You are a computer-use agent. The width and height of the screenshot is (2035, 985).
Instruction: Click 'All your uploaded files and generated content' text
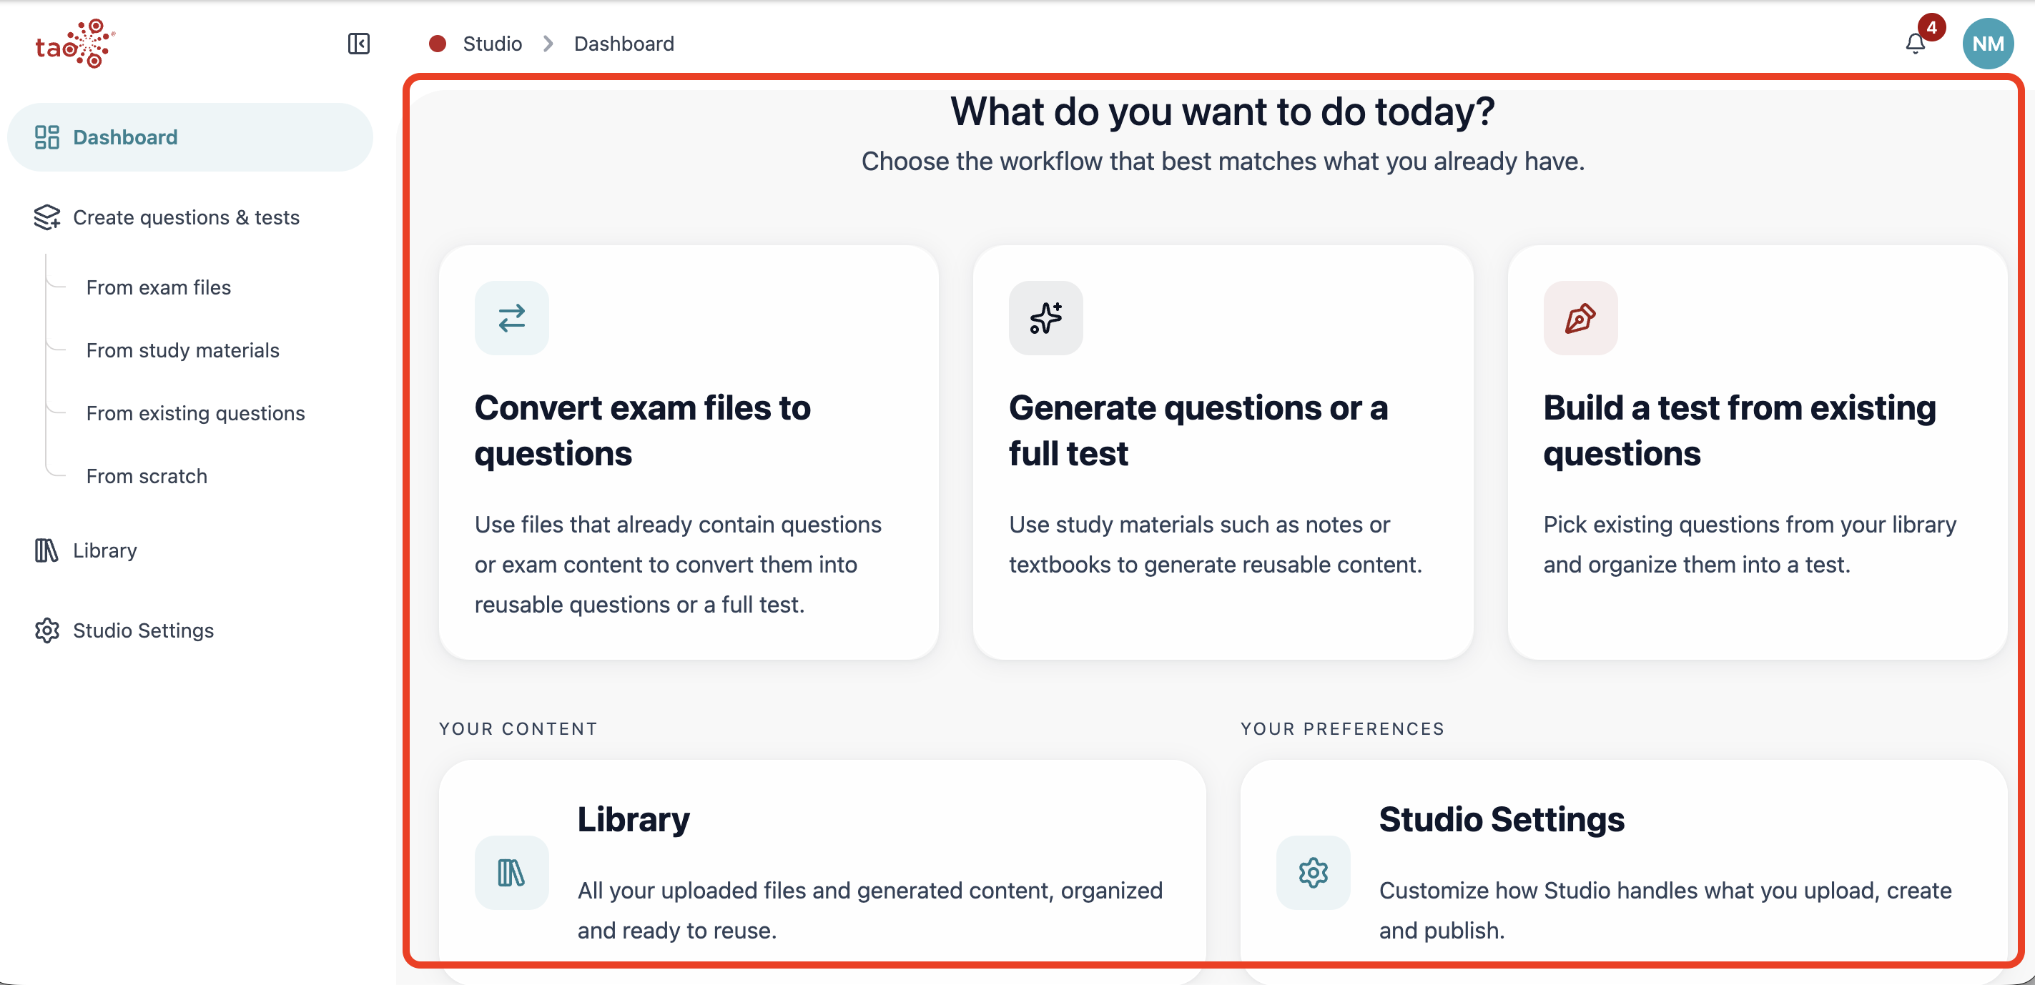[x=869, y=910]
